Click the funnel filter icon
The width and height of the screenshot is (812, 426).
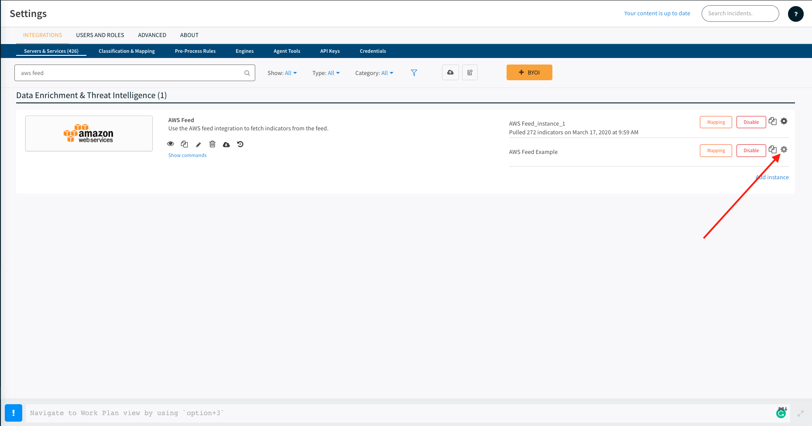[x=414, y=73]
